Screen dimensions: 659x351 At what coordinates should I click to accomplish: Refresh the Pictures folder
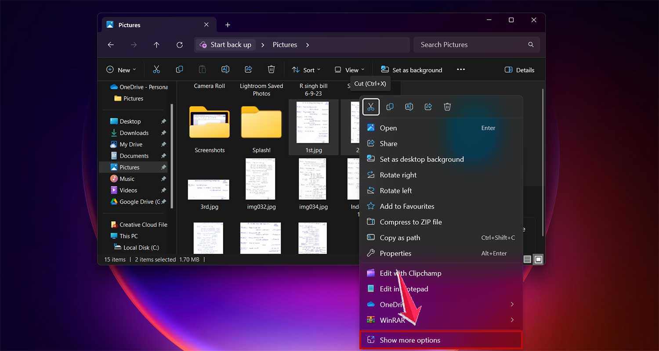180,45
